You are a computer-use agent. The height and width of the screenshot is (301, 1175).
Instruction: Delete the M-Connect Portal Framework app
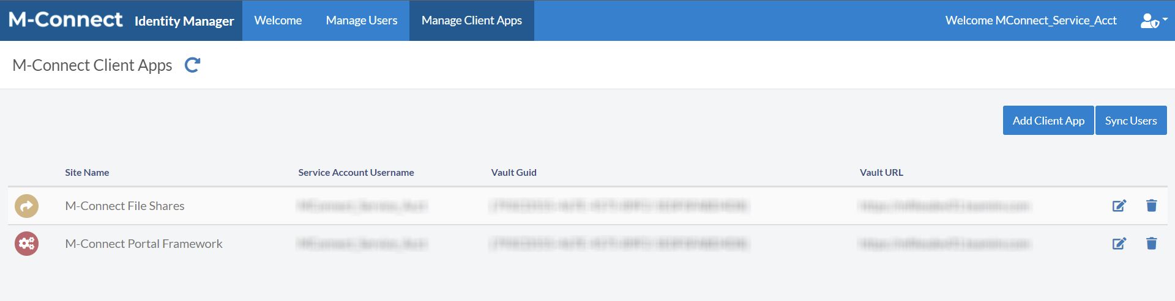[1151, 244]
